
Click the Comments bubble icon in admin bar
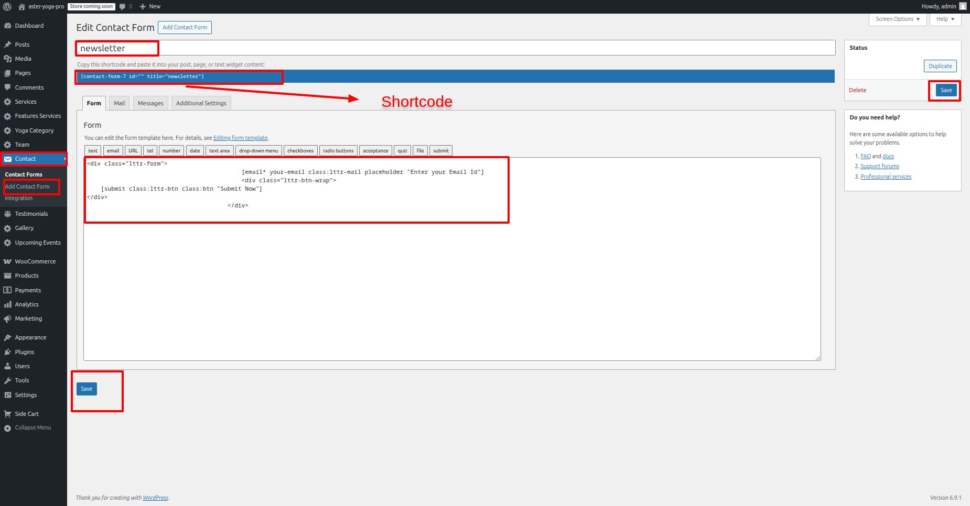123,7
